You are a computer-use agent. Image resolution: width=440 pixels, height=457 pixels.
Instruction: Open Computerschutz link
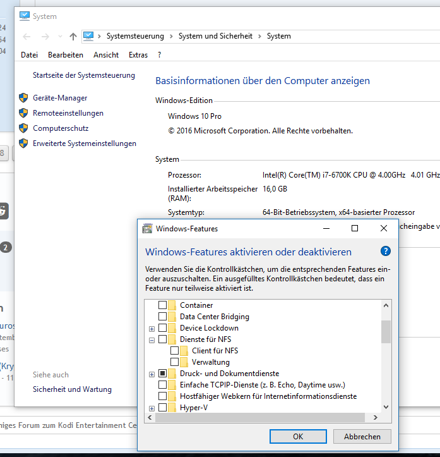click(x=61, y=128)
